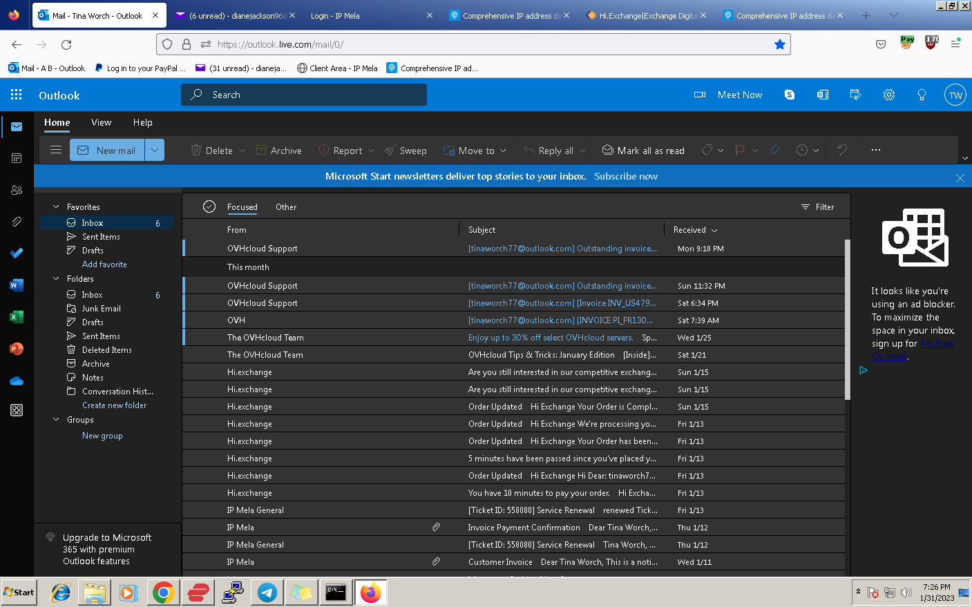This screenshot has width=972, height=607.
Task: Open the Received sort order dropdown
Action: [714, 230]
